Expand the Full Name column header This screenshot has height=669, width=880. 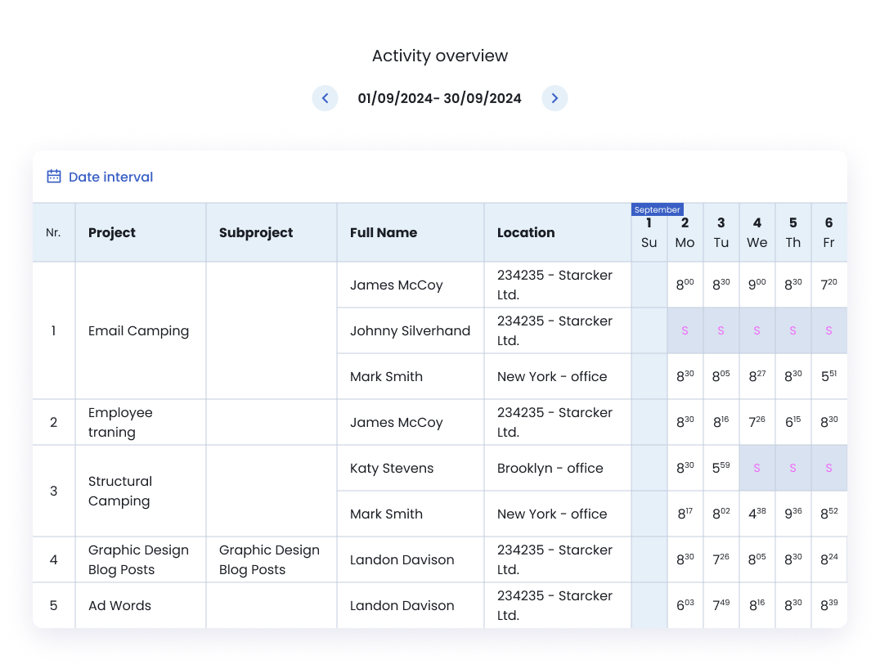click(x=384, y=232)
